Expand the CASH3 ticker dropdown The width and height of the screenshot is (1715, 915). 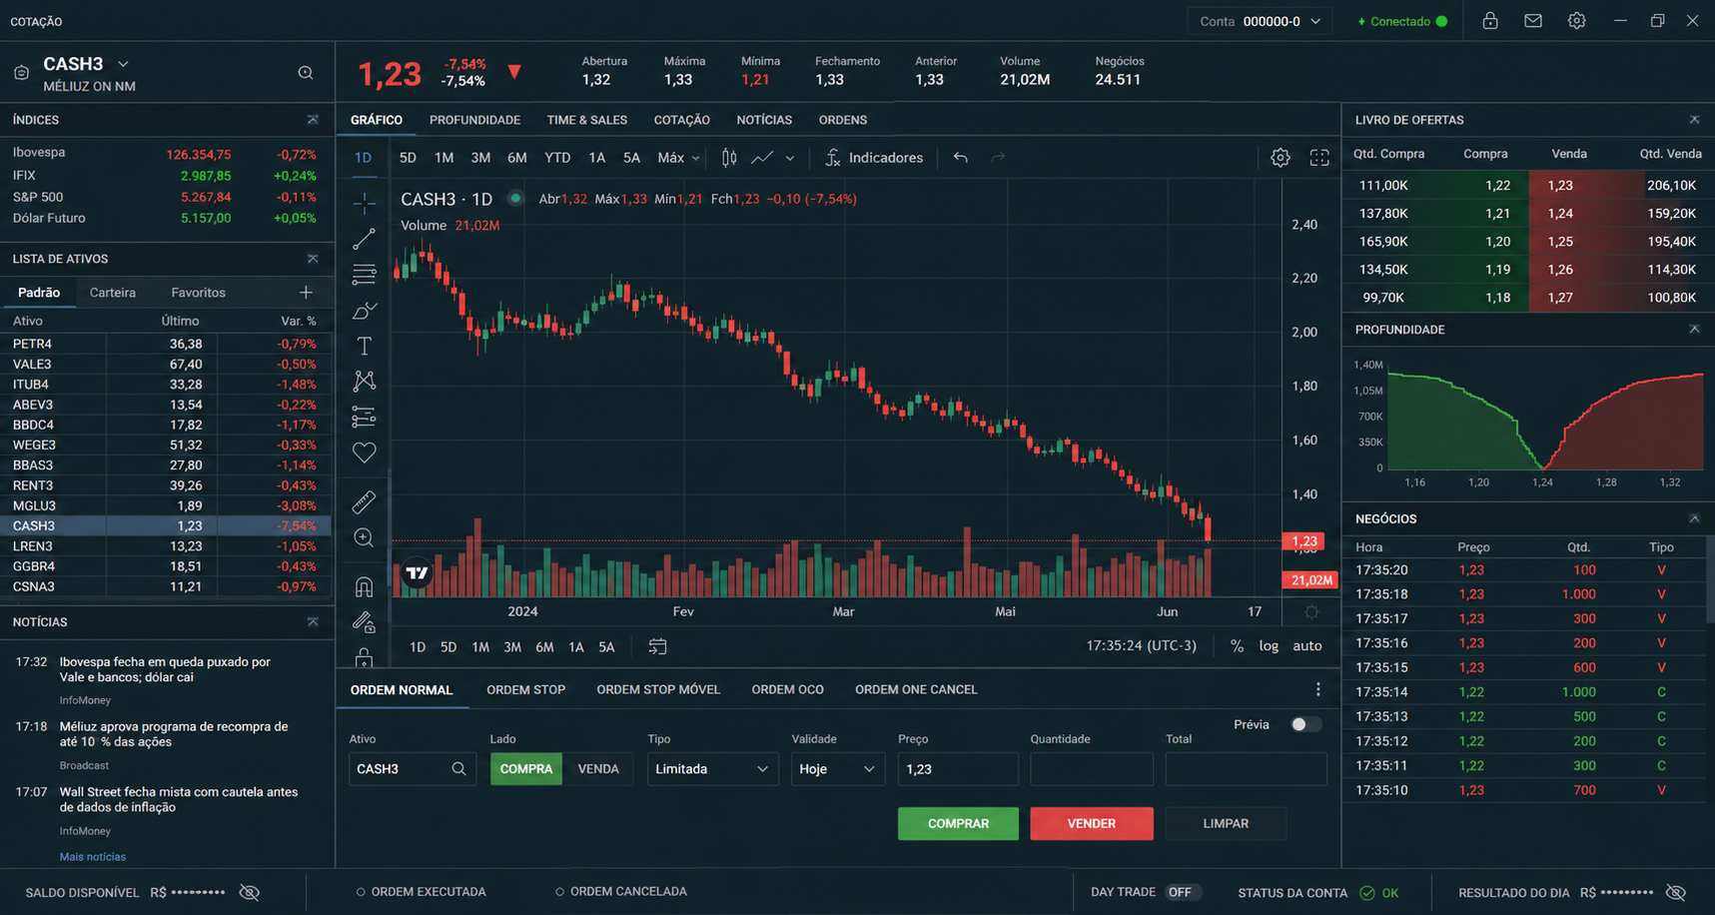click(124, 64)
